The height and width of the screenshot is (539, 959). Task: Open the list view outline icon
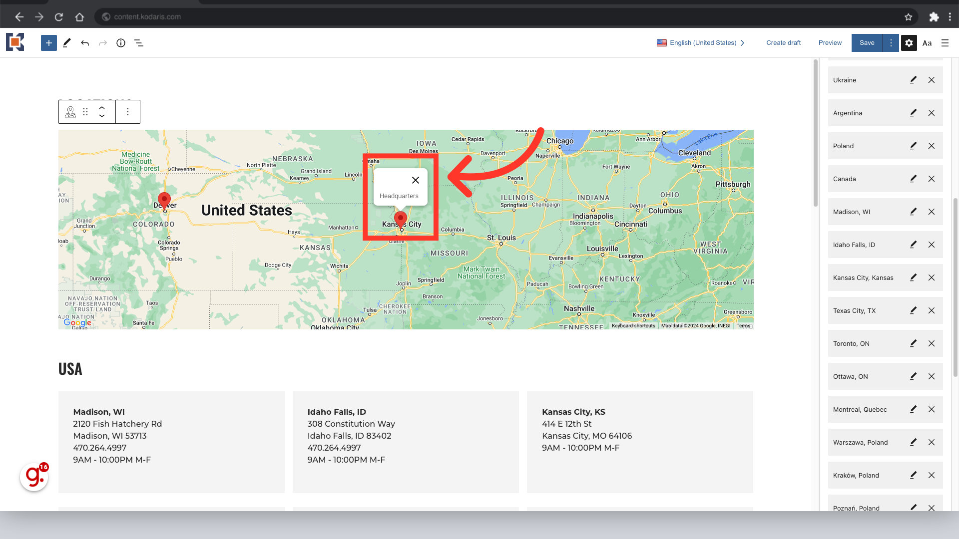pyautogui.click(x=139, y=43)
